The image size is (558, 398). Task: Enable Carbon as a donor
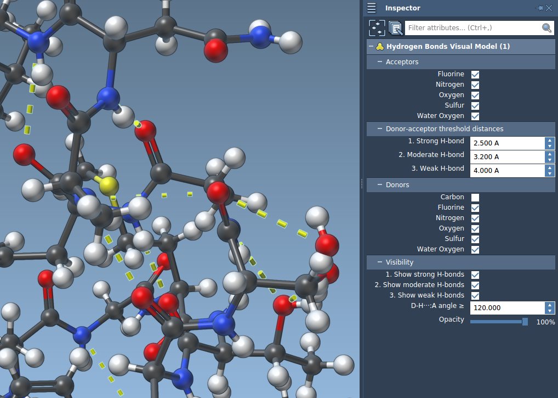click(475, 197)
